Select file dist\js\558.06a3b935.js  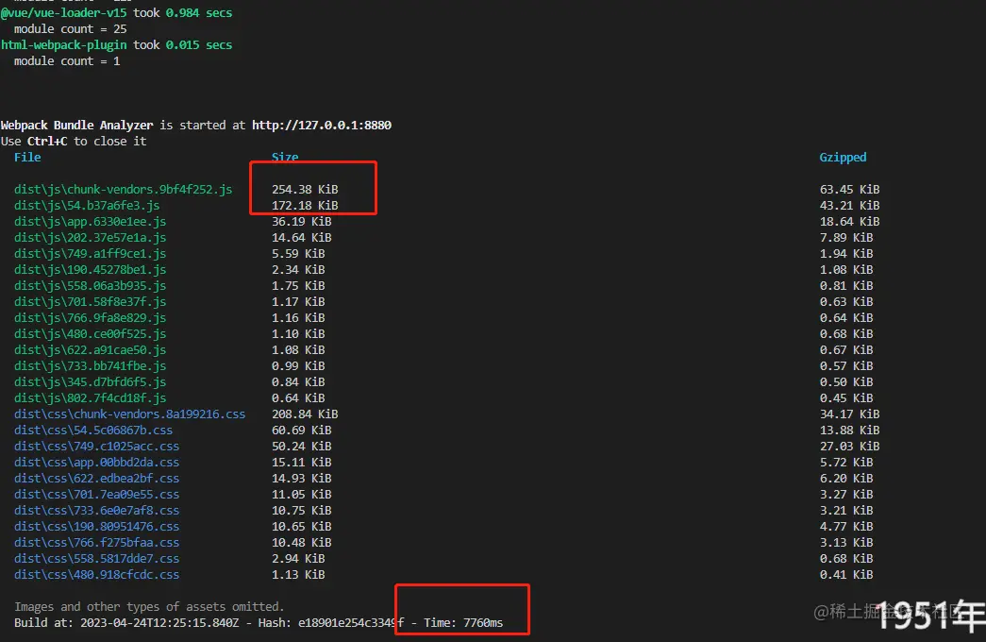pos(90,286)
